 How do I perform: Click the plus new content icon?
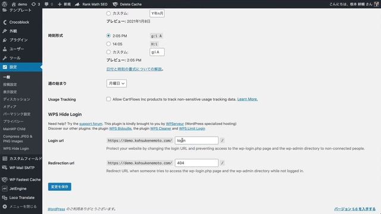(60, 4)
